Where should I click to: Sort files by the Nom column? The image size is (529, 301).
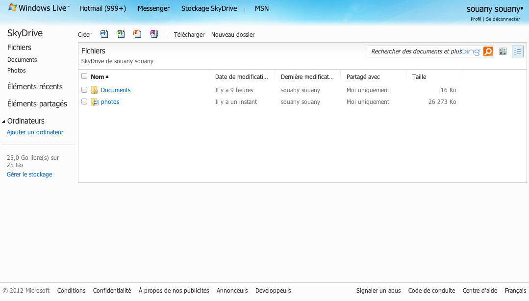pos(100,76)
